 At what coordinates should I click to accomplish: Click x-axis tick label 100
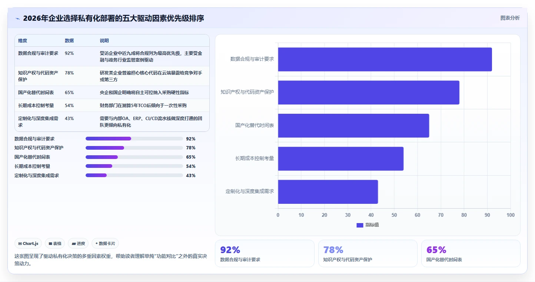(x=511, y=215)
